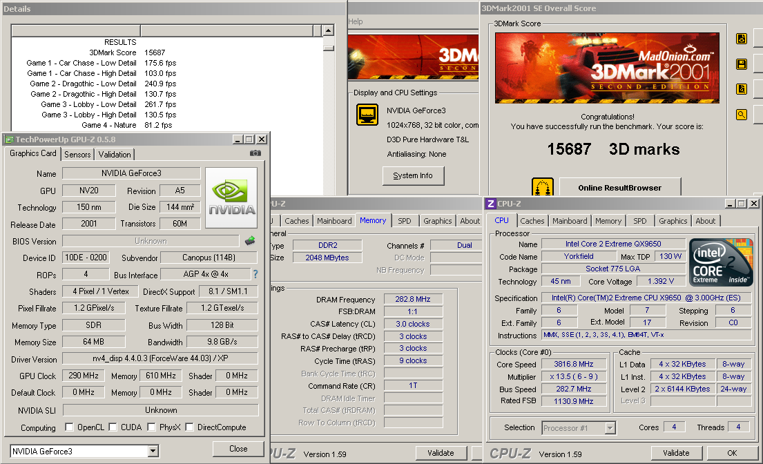763x464 pixels.
Task: Click the Memory Size 2048 MBytes field
Action: [x=327, y=258]
